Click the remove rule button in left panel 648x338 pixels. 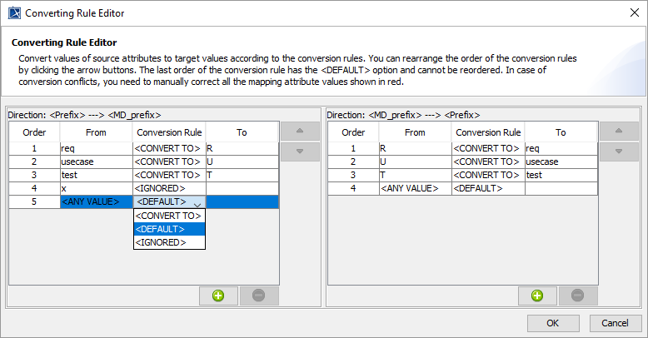258,296
